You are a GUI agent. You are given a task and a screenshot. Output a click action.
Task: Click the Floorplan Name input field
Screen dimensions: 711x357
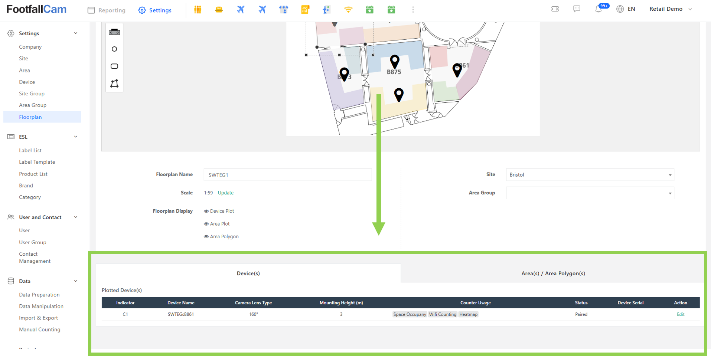[x=287, y=175]
